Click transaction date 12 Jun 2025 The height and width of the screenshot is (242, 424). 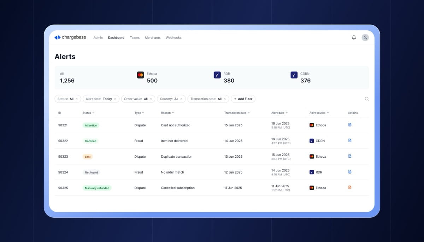click(233, 172)
